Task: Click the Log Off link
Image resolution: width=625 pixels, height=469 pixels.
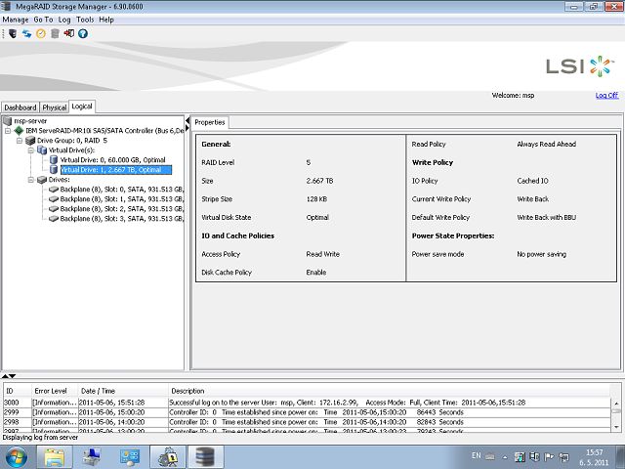Action: [606, 96]
